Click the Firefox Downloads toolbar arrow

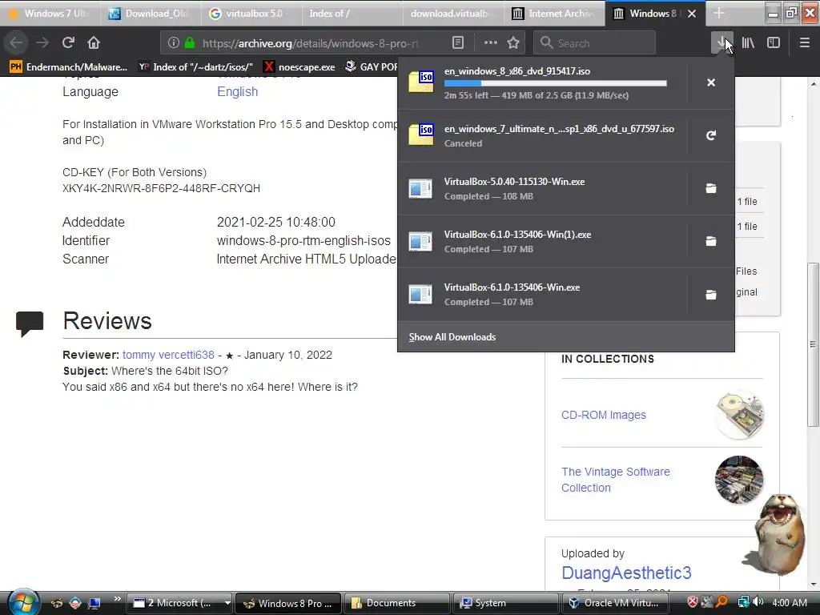[x=722, y=43]
